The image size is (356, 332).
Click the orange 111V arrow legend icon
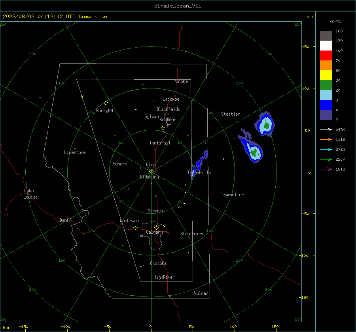click(x=326, y=140)
